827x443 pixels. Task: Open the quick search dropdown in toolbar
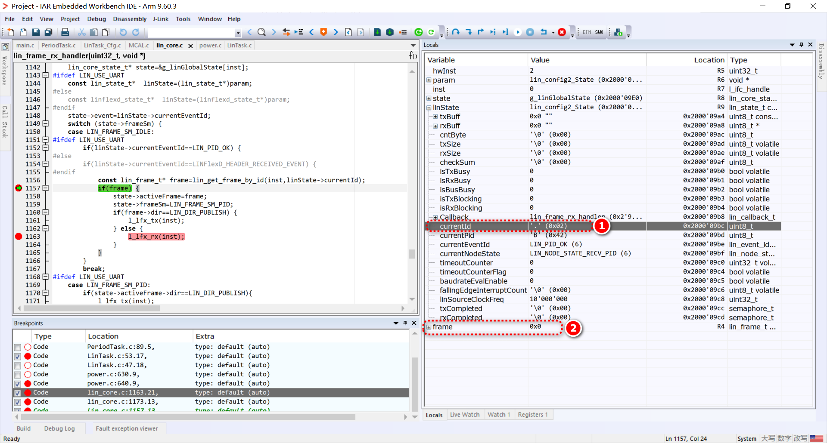(238, 33)
